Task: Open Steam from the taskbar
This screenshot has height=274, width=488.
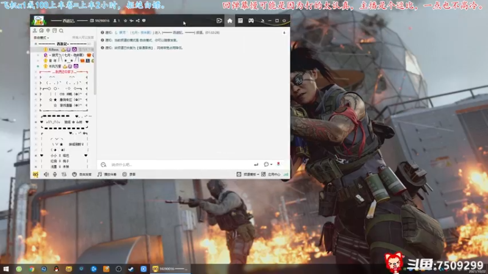Action: click(x=131, y=269)
